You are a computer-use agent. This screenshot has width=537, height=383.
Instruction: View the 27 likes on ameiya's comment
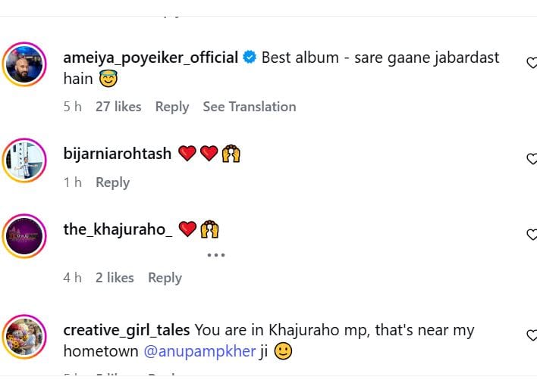click(x=118, y=107)
